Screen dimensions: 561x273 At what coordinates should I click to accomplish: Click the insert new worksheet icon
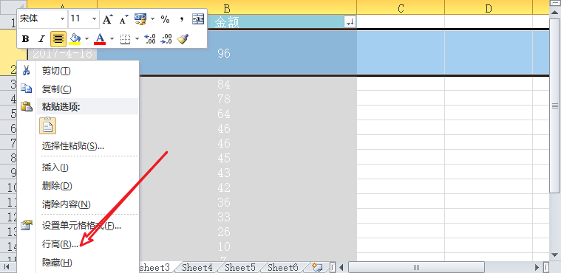tap(317, 267)
